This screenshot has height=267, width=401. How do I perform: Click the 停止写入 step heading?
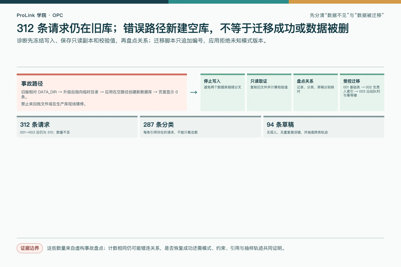pyautogui.click(x=212, y=81)
